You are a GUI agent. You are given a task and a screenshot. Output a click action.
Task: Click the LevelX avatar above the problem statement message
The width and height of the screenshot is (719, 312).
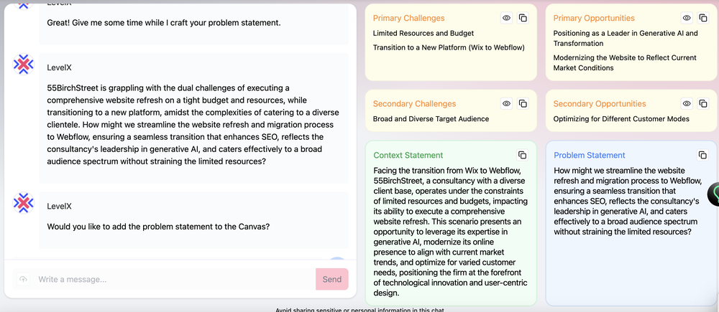click(24, 65)
